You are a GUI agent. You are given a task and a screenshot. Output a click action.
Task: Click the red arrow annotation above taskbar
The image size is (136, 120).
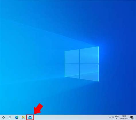[38, 108]
